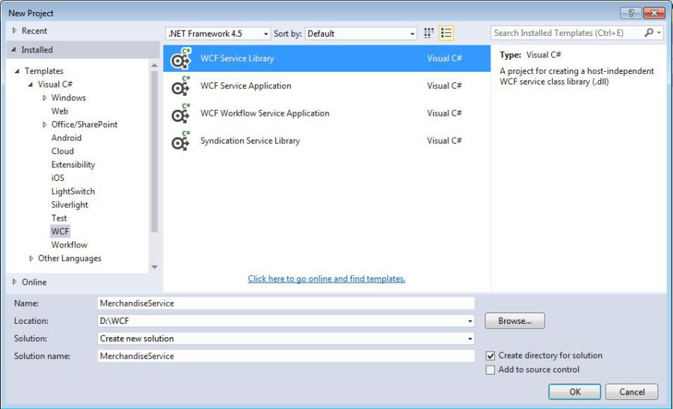Select the iOS template category

coord(58,178)
